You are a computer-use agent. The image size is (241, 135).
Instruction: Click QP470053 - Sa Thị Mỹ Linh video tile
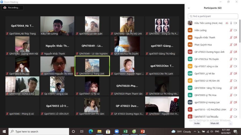127,26
